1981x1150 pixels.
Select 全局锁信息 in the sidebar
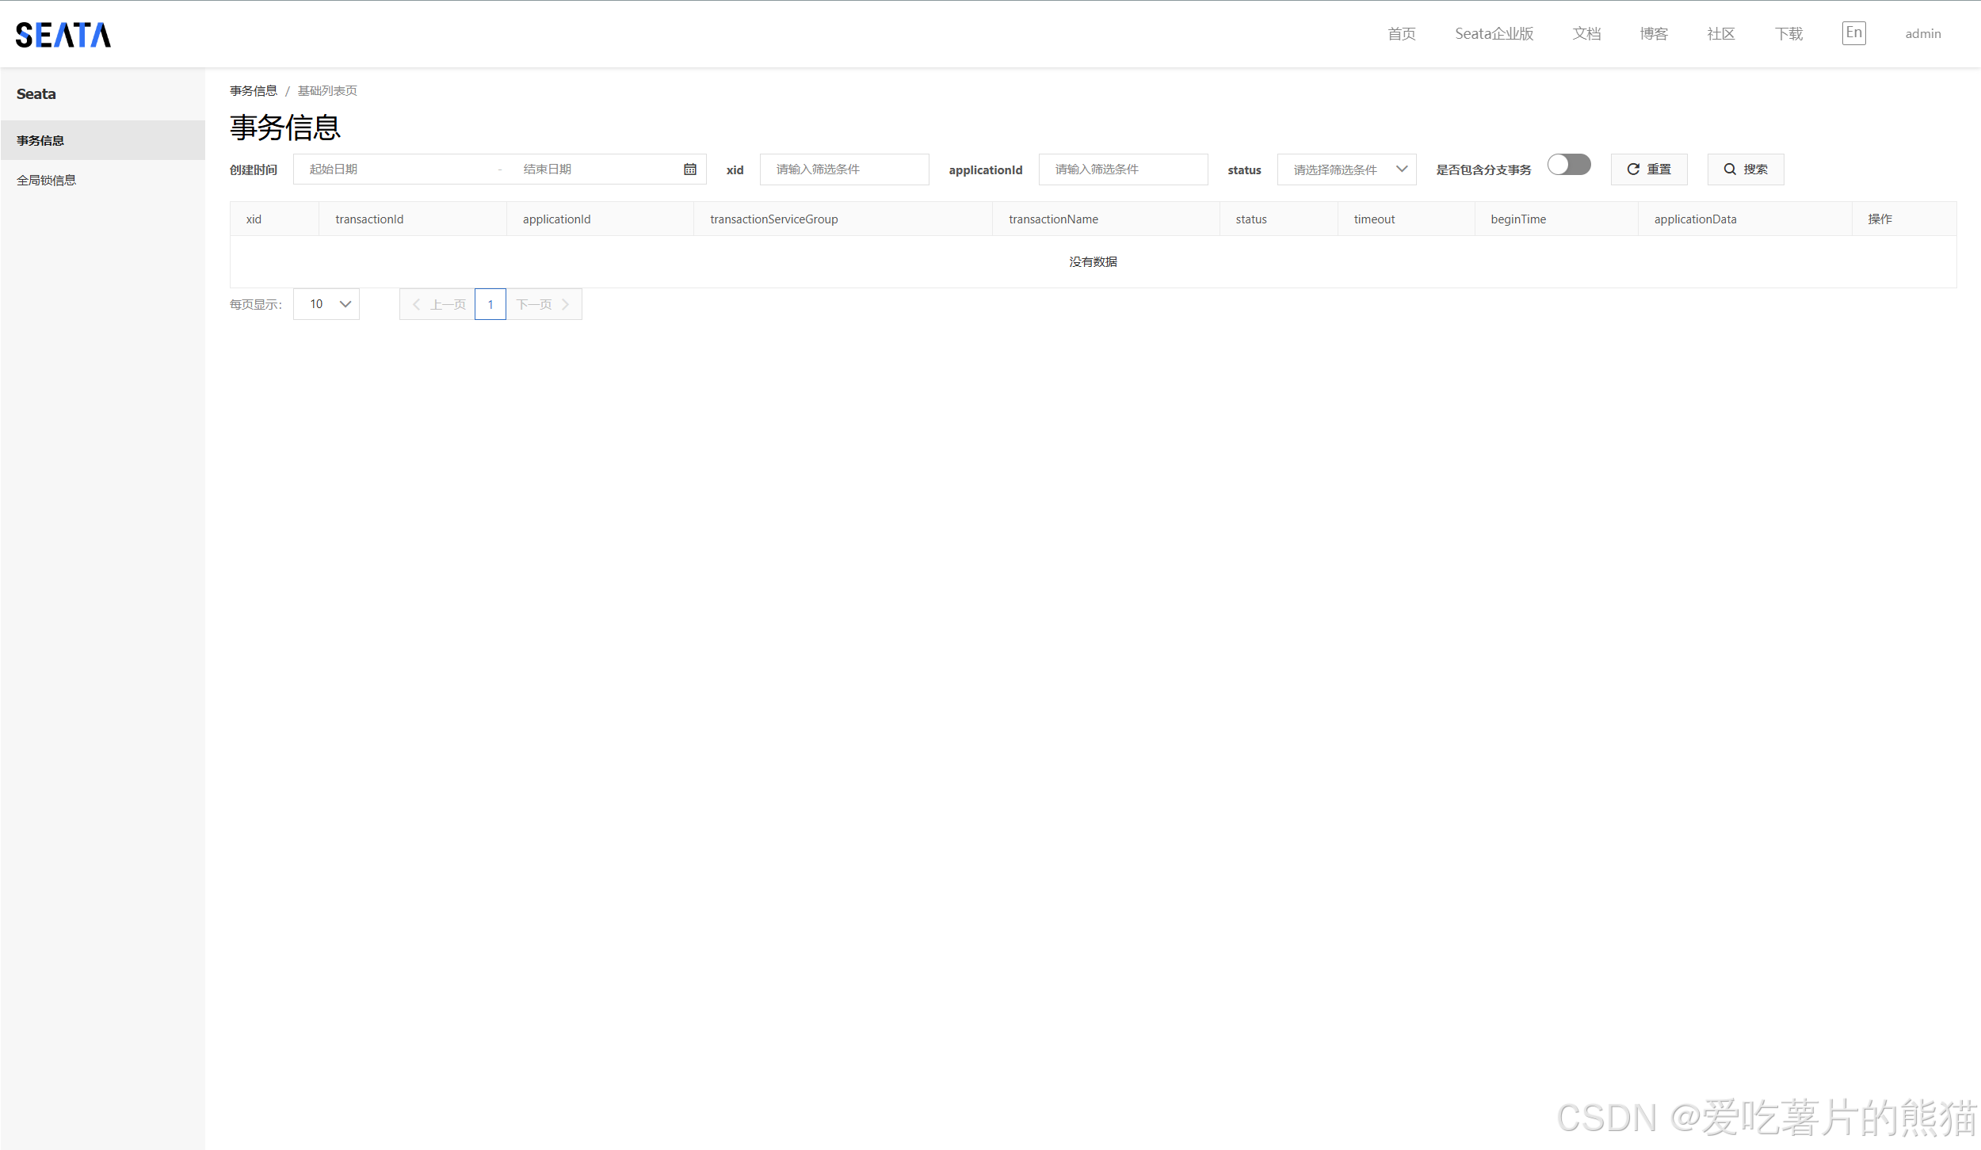47,181
